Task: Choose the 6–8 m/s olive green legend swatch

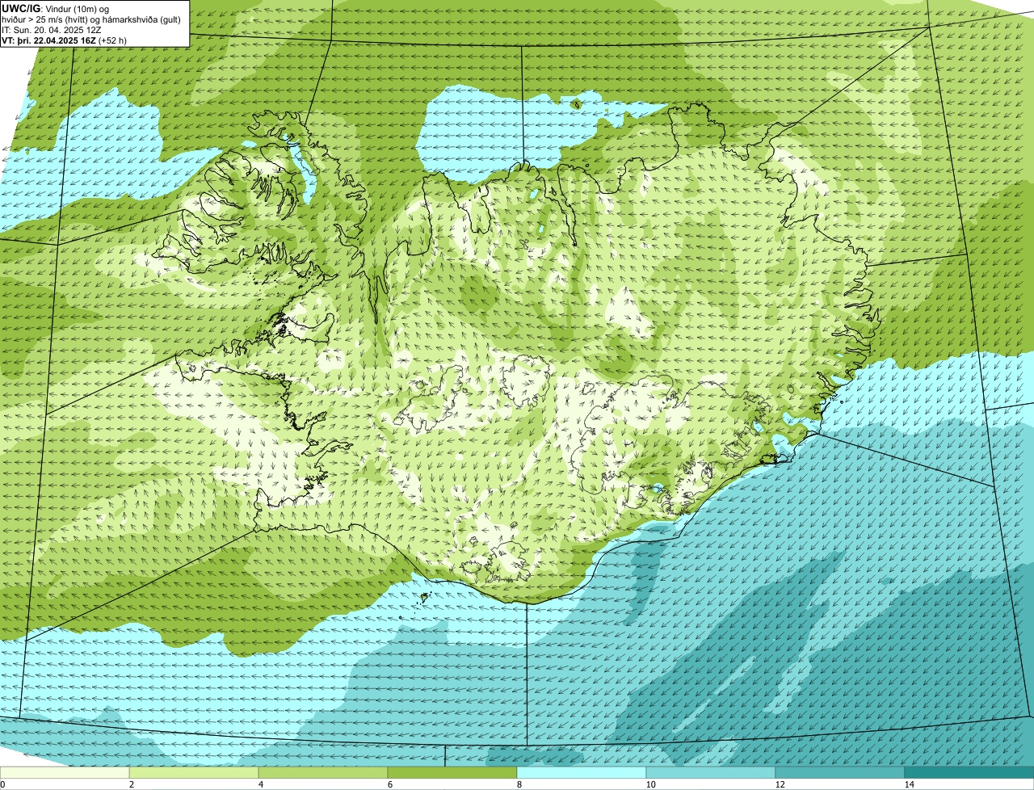Action: click(452, 772)
